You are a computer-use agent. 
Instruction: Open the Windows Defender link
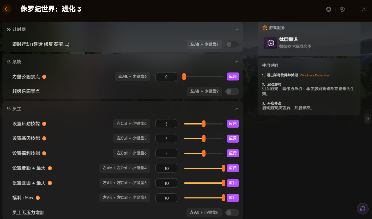tap(315, 75)
